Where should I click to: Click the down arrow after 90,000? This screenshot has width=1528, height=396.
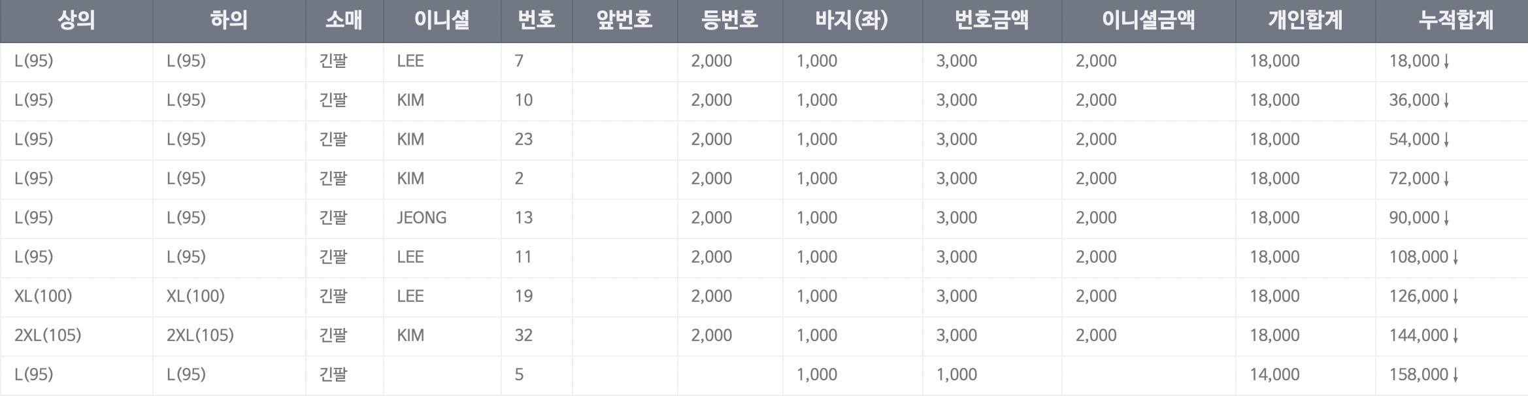1446,218
